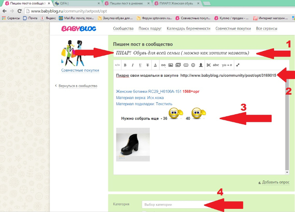Apply italic formatting in editor
The height and width of the screenshot is (212, 295).
pos(133,65)
